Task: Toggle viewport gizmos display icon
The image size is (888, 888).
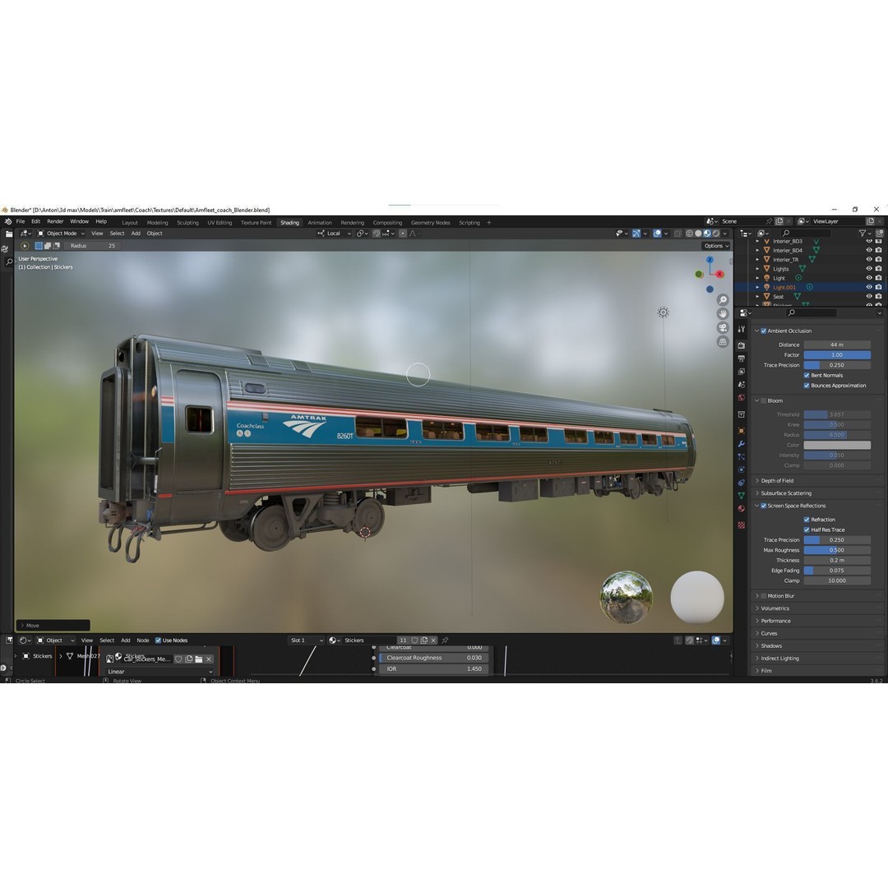Action: 636,234
